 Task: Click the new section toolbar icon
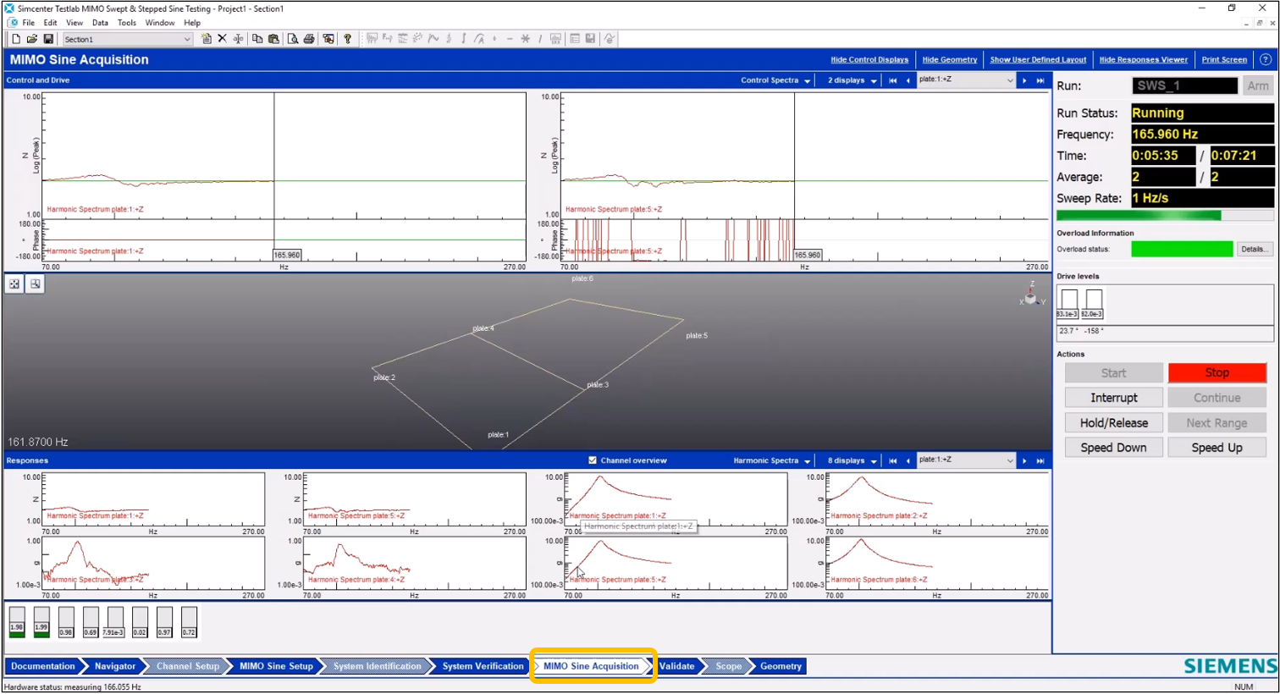207,39
